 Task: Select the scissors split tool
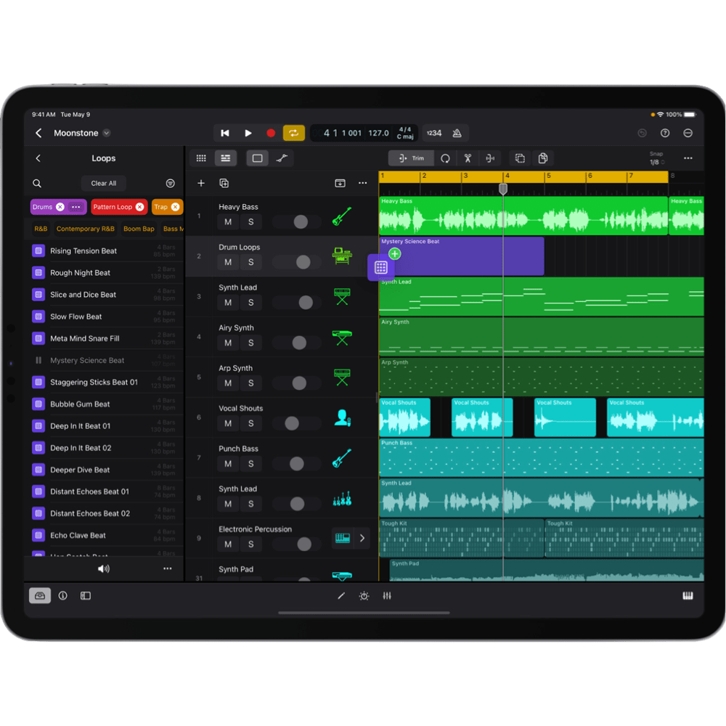tap(468, 158)
